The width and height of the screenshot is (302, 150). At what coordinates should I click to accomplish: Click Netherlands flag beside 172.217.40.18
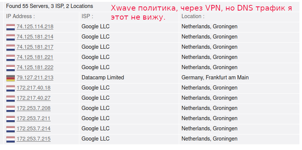pos(11,88)
